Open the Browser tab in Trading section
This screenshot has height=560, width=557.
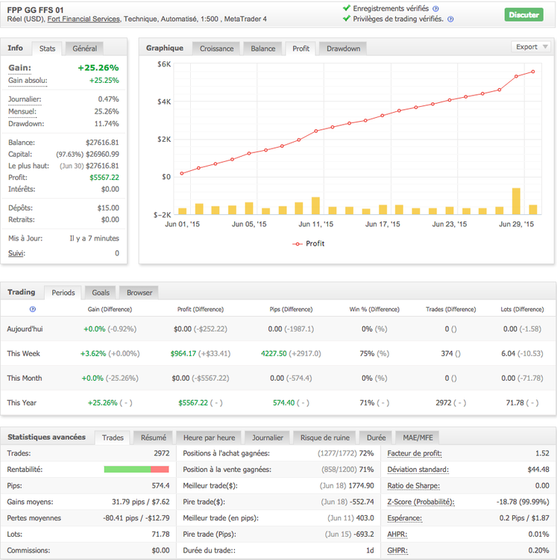tap(139, 293)
